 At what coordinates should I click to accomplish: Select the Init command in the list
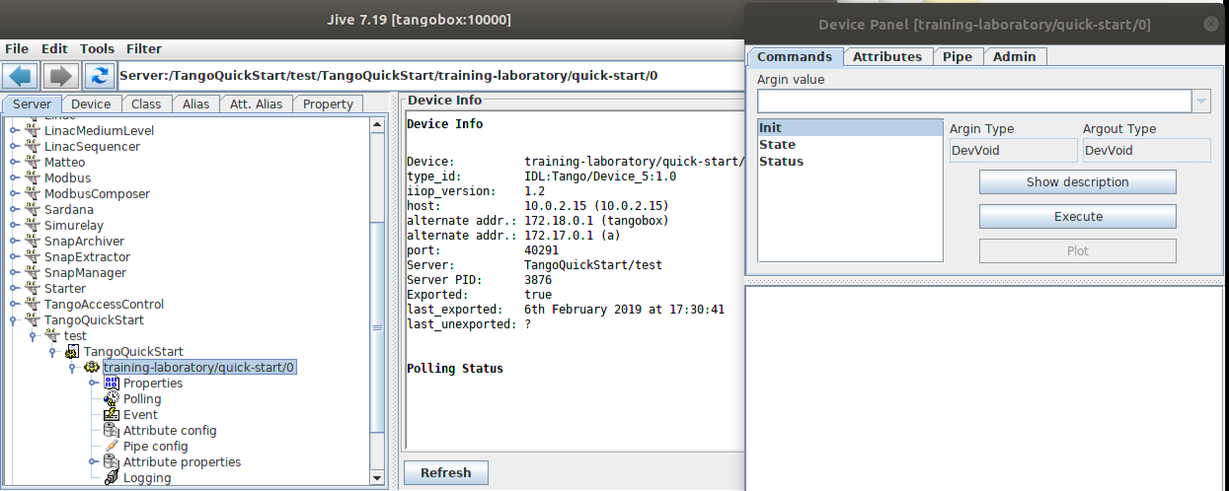850,128
